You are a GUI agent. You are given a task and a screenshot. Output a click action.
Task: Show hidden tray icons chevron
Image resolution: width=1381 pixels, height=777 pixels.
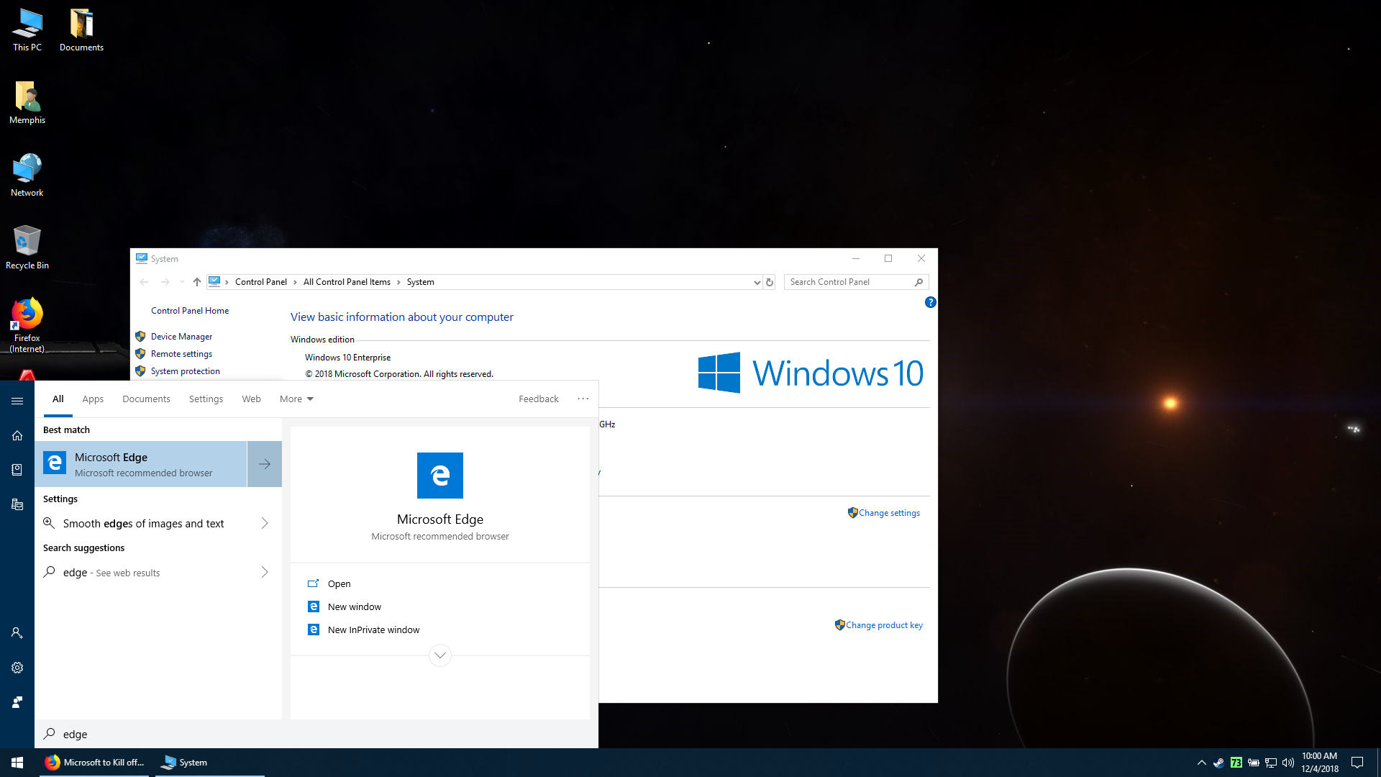pyautogui.click(x=1201, y=763)
